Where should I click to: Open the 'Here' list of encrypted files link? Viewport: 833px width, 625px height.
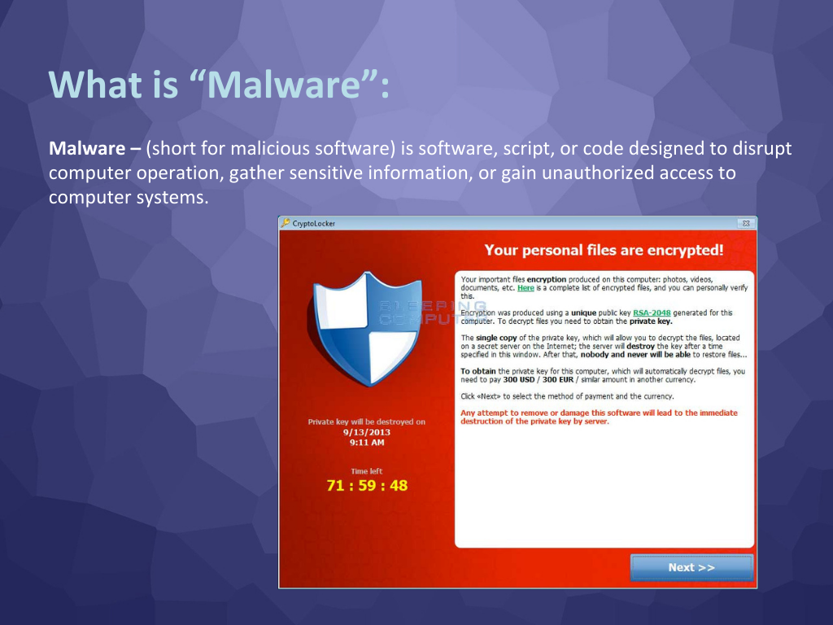[x=526, y=287]
